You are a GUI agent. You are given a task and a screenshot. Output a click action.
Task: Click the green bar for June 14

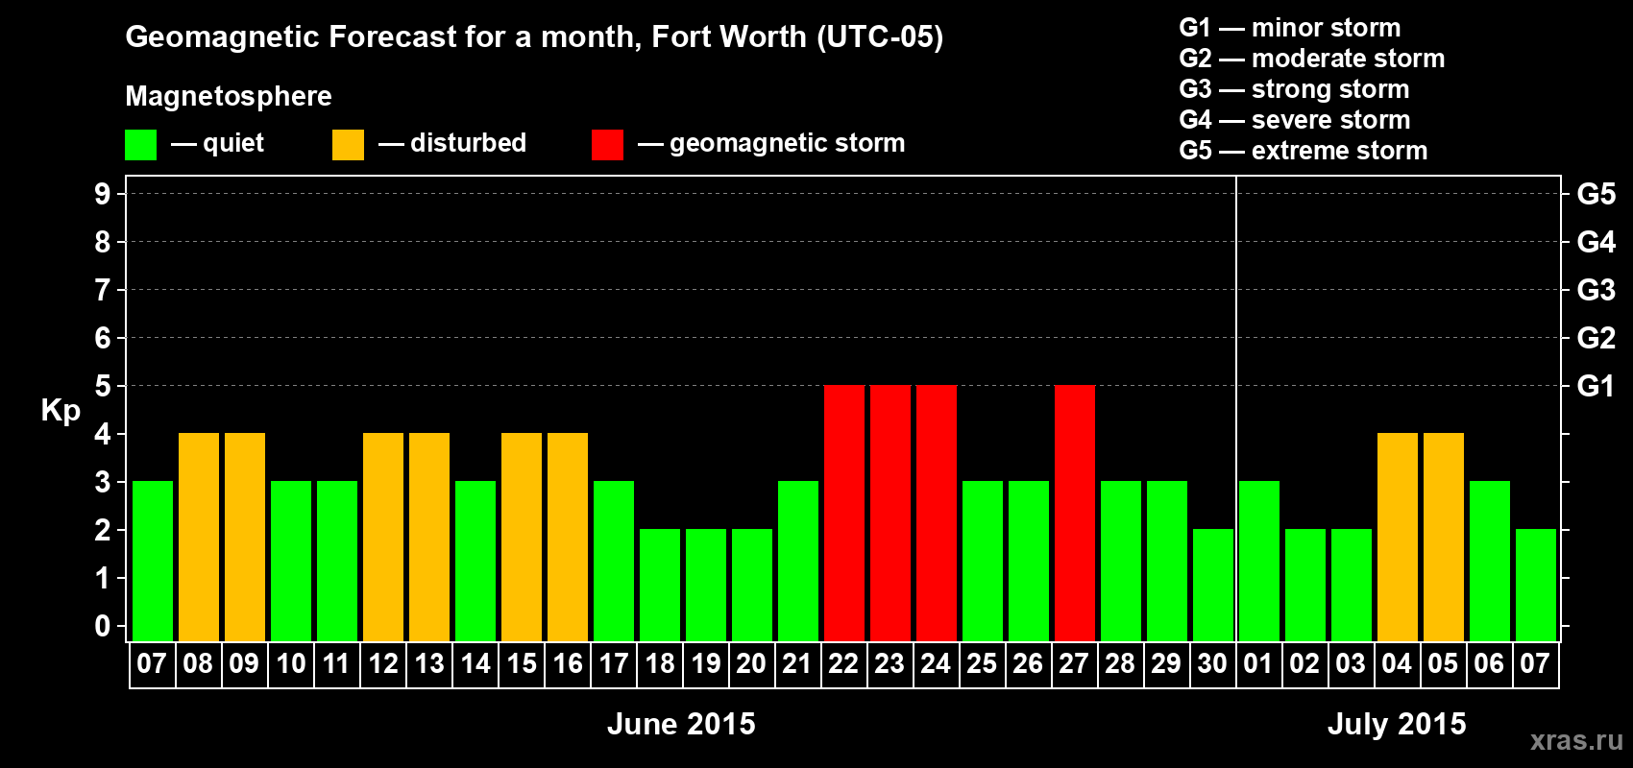(475, 562)
